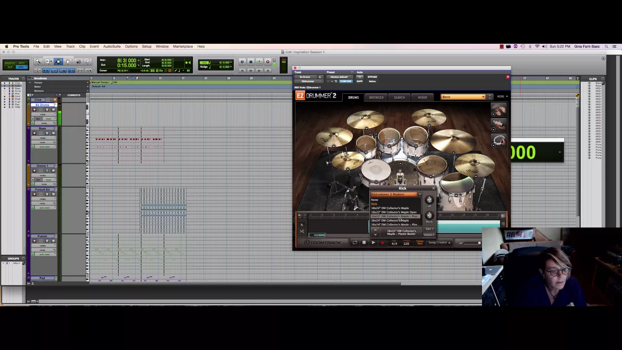Click the Kick Pitch knob

click(429, 215)
